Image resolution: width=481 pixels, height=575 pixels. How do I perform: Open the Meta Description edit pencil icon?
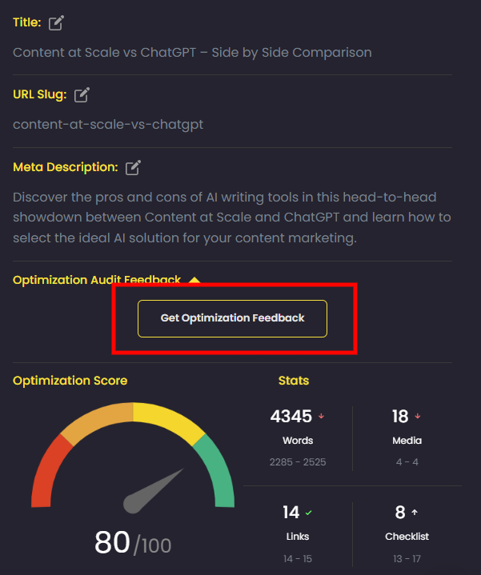pyautogui.click(x=133, y=167)
